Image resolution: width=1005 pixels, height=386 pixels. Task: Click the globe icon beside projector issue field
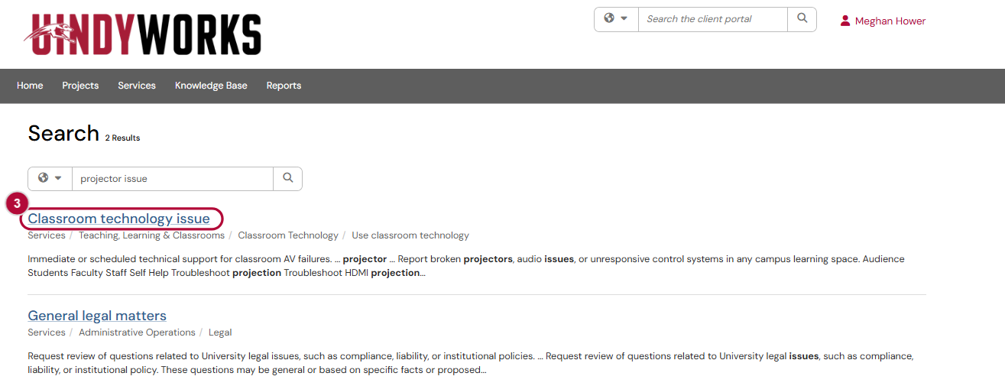(44, 177)
